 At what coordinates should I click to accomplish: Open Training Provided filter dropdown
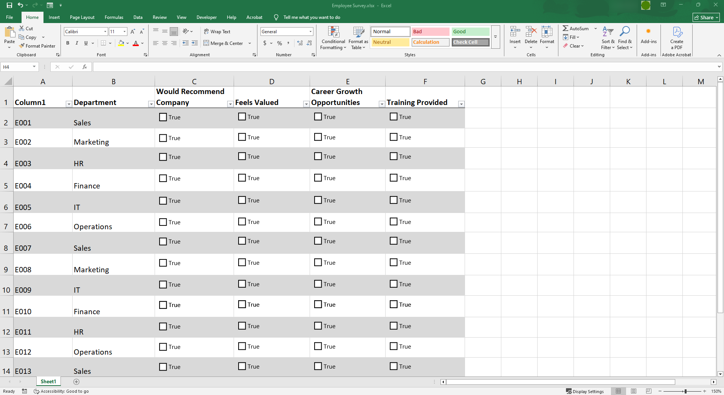pyautogui.click(x=461, y=104)
